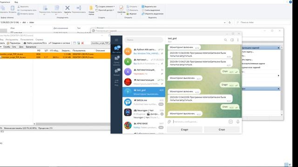Expand the Простой доступ dropdown
The width and height of the screenshot is (298, 167).
105,10
